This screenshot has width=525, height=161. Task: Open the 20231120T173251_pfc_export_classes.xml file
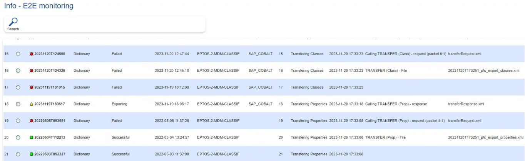tap(483, 71)
